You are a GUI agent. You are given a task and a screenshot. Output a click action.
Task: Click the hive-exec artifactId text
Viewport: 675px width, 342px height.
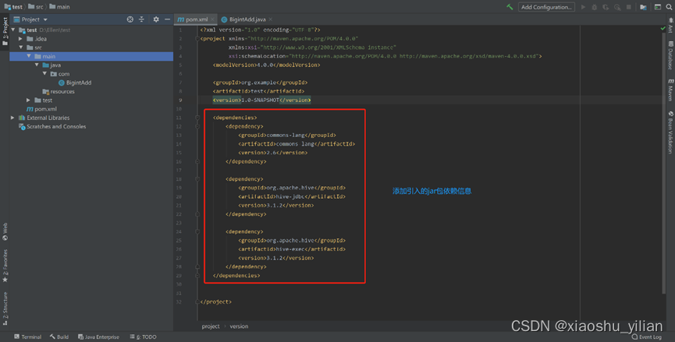[x=292, y=249]
